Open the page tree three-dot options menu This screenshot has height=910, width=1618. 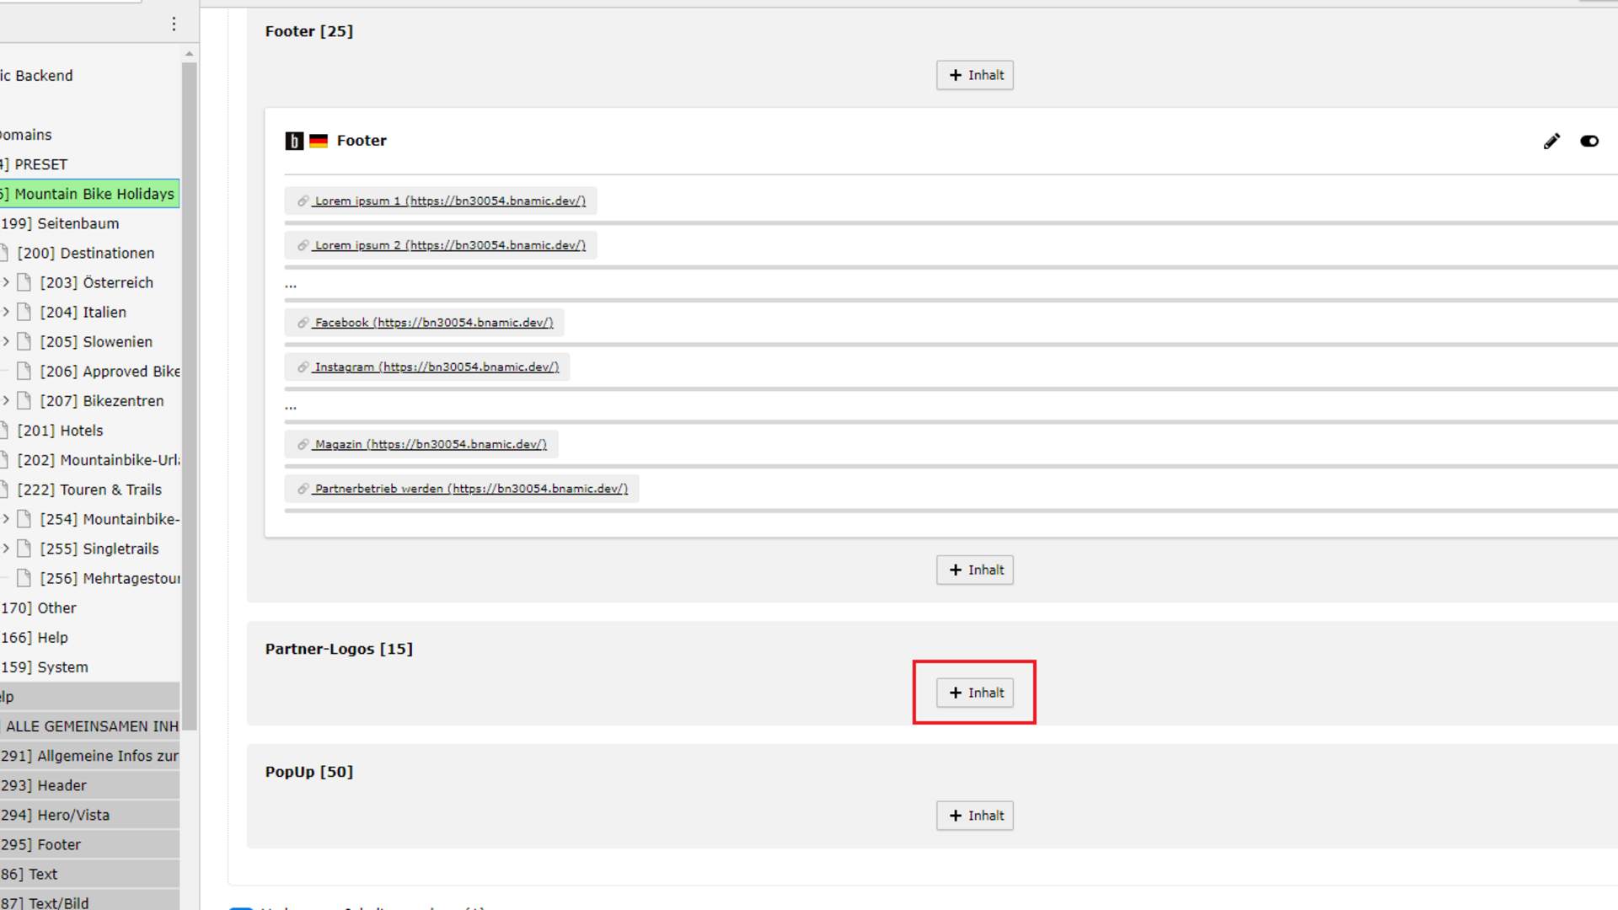[x=174, y=24]
